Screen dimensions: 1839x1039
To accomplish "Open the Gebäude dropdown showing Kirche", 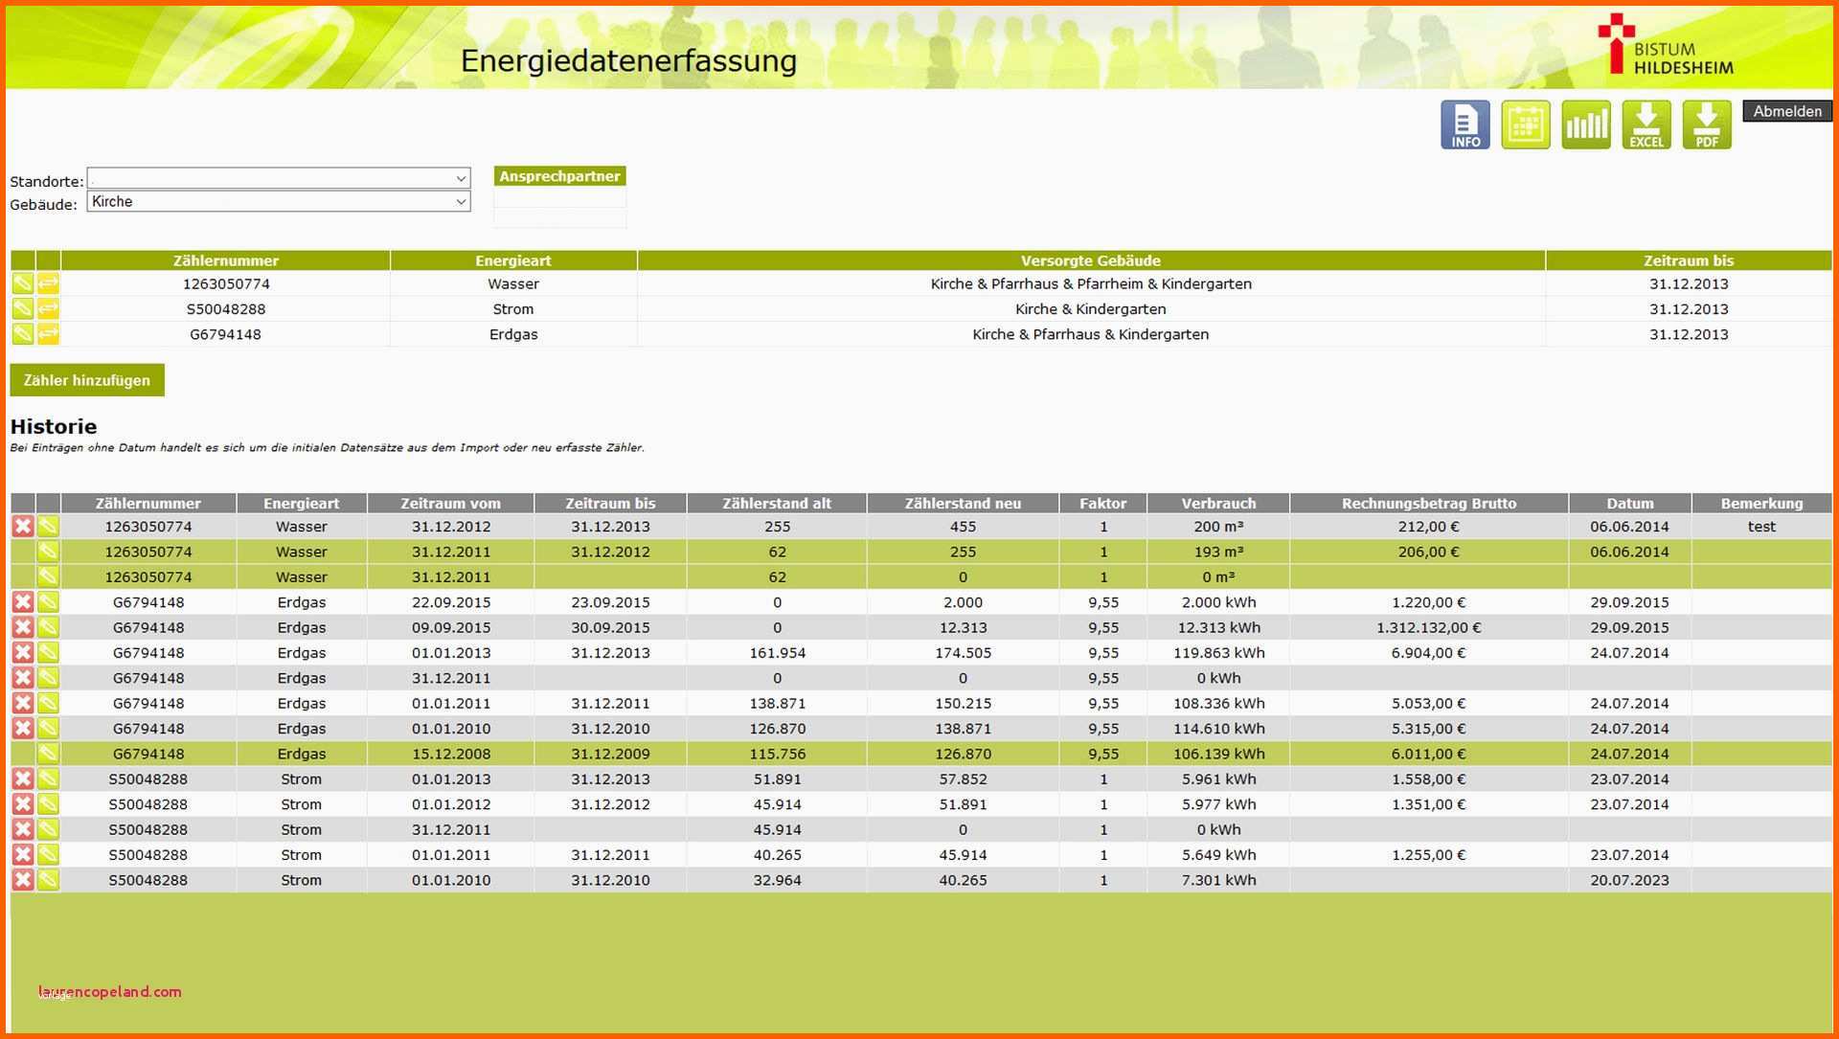I will 279,201.
